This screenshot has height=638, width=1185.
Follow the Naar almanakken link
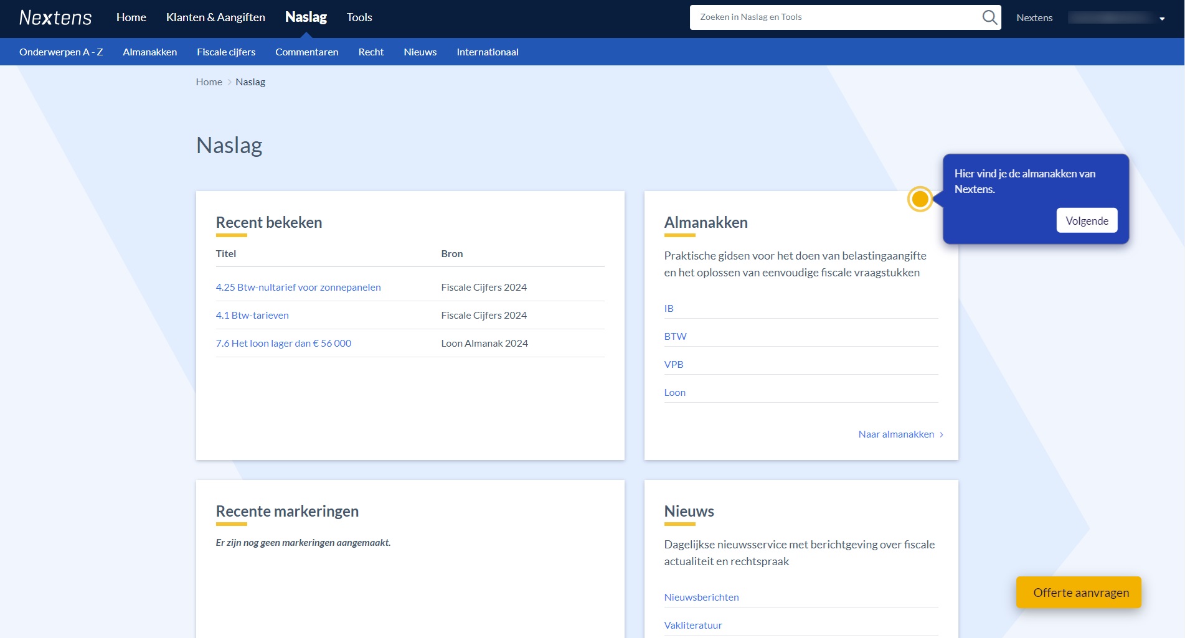pos(896,434)
